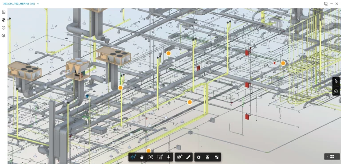341x164 pixels.
Task: Open the model browser cube icon in left sidebar
Action: click(4, 35)
